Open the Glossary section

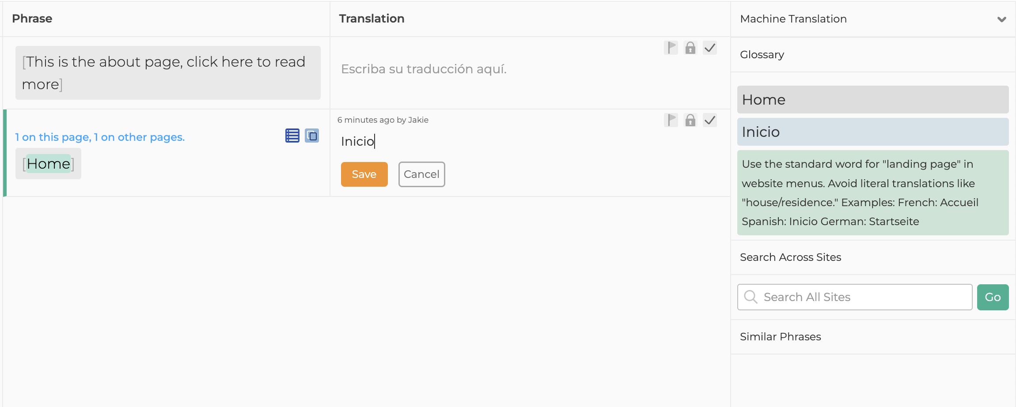pos(762,54)
